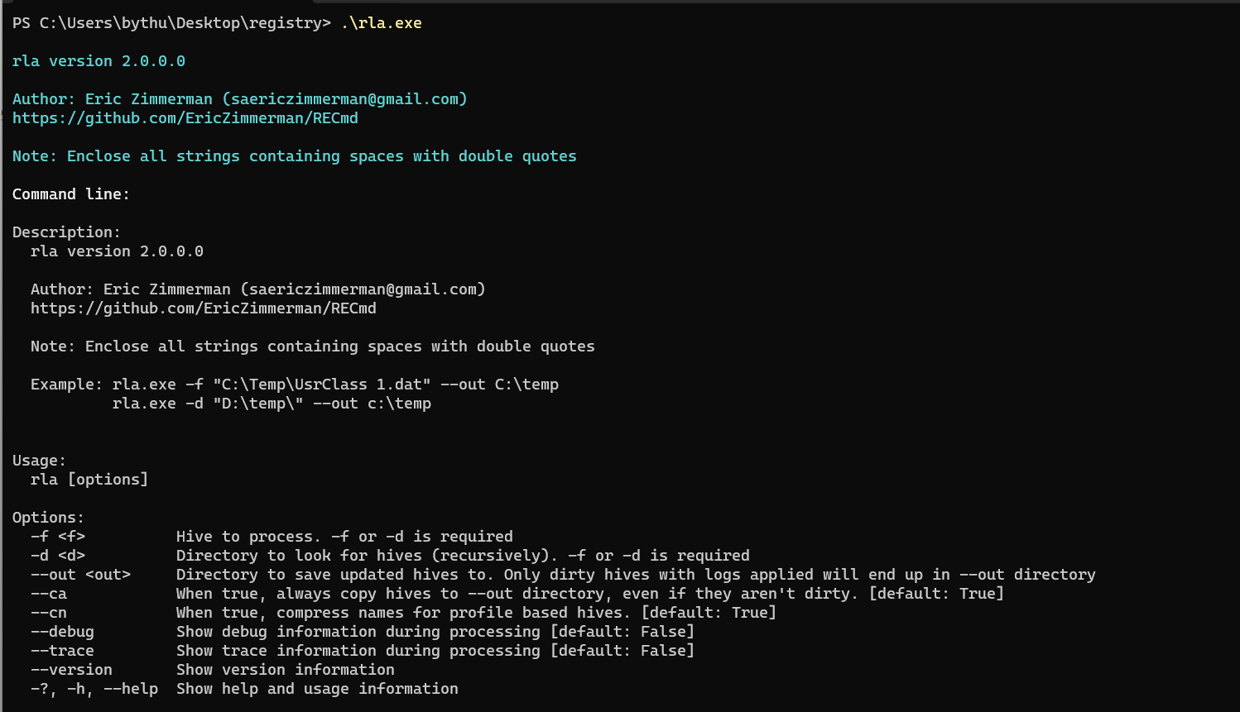Click the '--version' option name

tap(71, 670)
